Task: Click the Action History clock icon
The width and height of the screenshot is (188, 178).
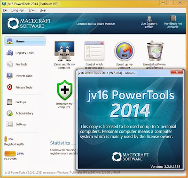Action: click(x=9, y=113)
